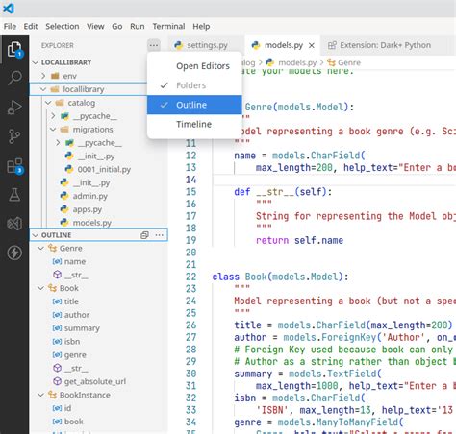Open apps.py in the explorer
This screenshot has width=456, height=434.
(x=88, y=209)
